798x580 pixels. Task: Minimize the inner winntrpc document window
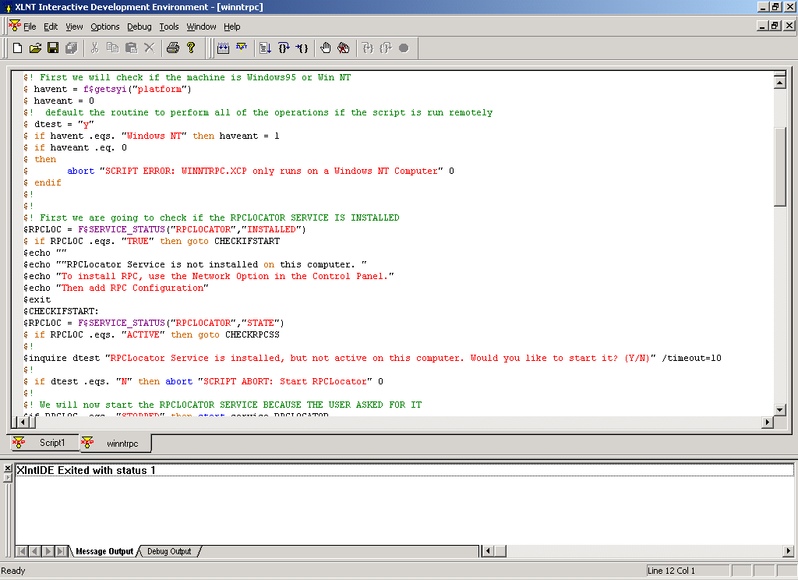[x=763, y=26]
